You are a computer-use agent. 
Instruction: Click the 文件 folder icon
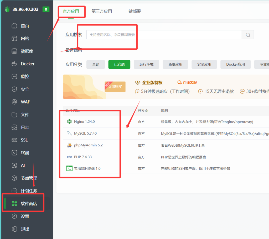click(x=14, y=114)
